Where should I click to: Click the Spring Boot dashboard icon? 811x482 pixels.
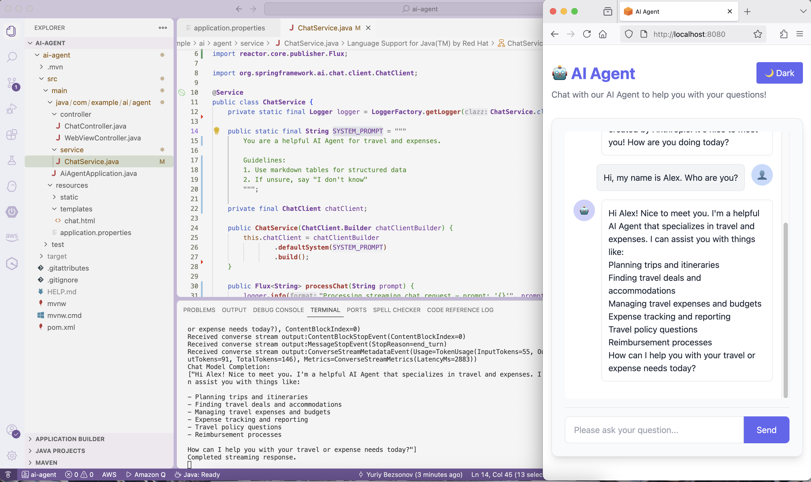(12, 212)
